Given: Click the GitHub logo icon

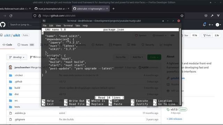Looking at the screenshot, I should tap(3, 25).
